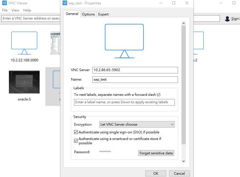Click the vertical scrollbar thumb in Properties dialog
Screen dimensions: 240x177
coord(183,85)
